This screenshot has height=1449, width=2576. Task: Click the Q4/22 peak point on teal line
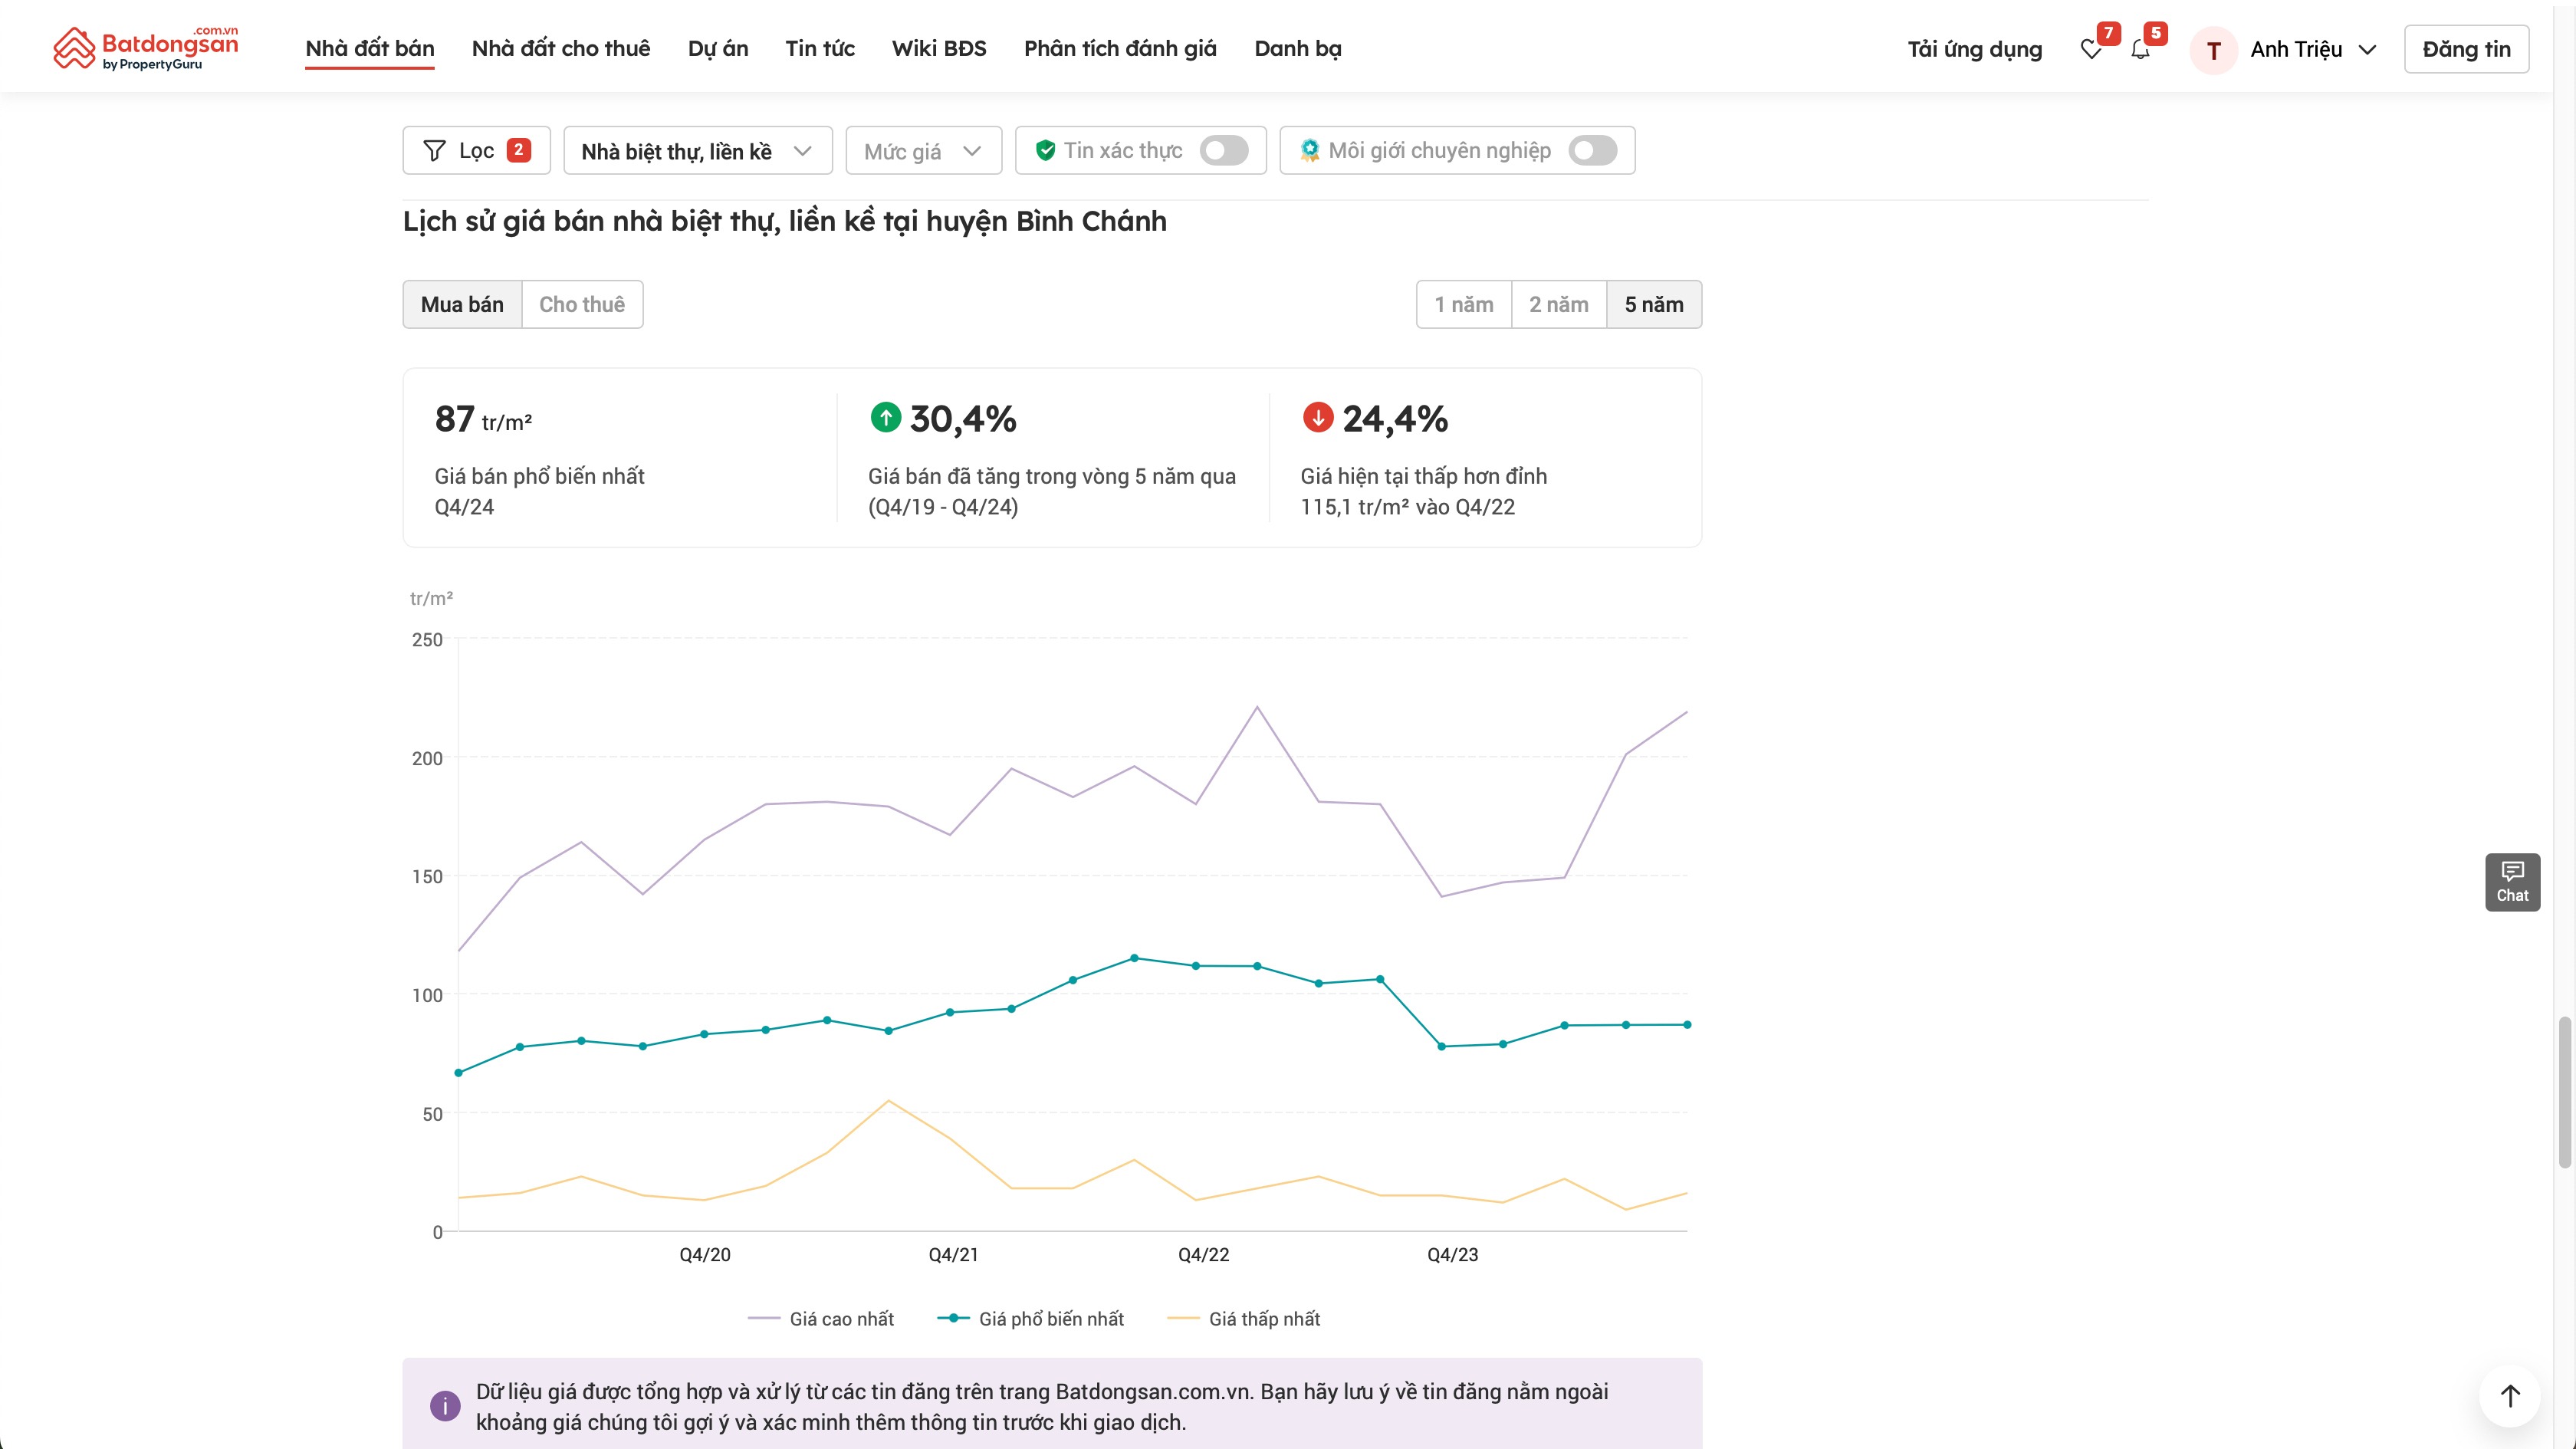(1134, 958)
